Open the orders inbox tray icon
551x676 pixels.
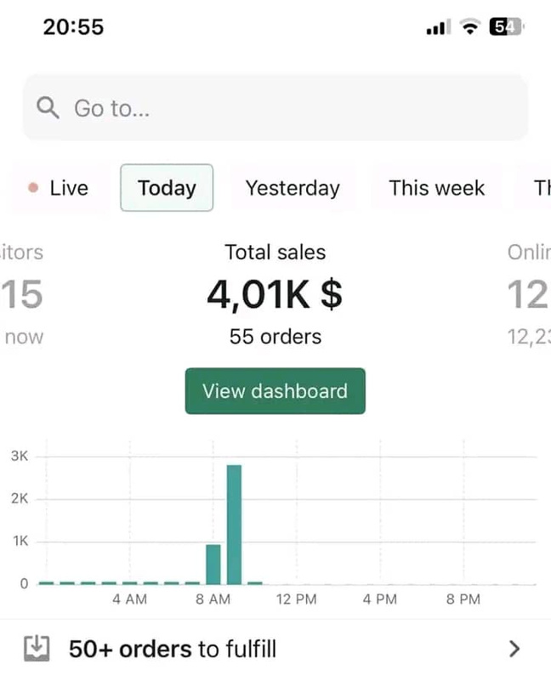[37, 648]
